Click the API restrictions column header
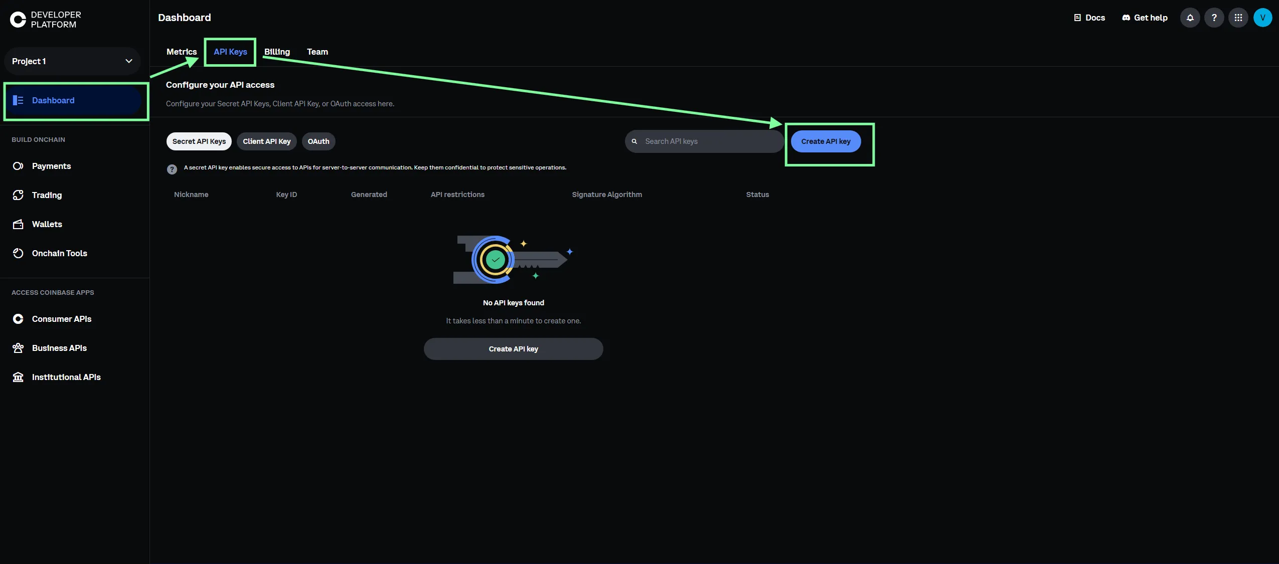Image resolution: width=1279 pixels, height=564 pixels. click(x=457, y=195)
